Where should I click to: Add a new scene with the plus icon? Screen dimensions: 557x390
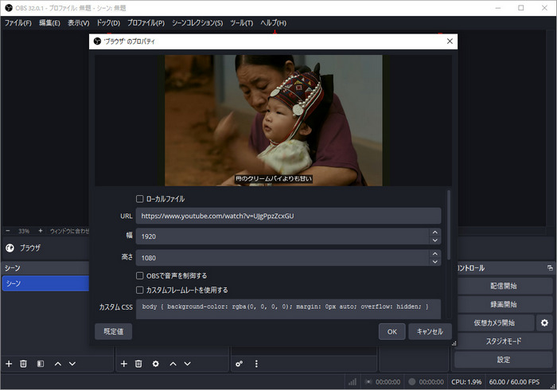(9, 364)
